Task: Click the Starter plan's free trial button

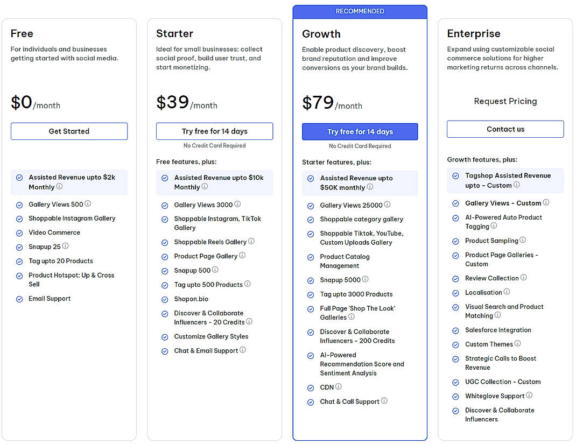Action: (x=214, y=131)
